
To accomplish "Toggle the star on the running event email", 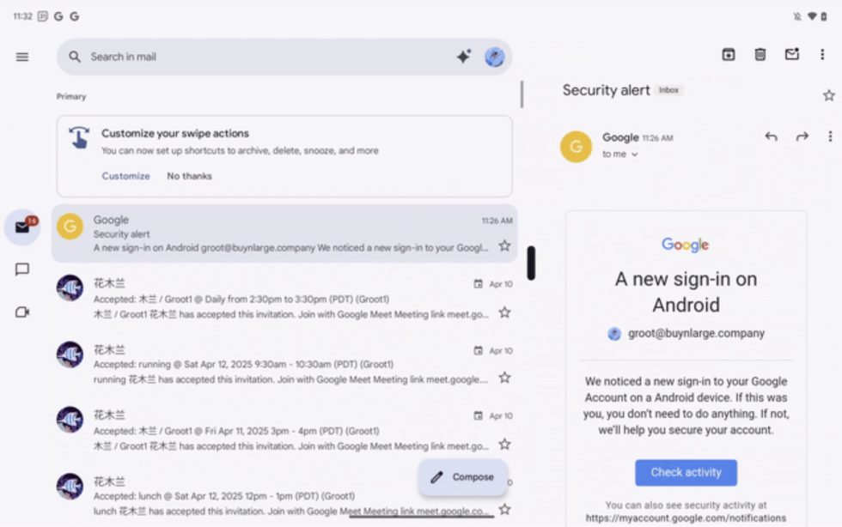I will point(504,376).
